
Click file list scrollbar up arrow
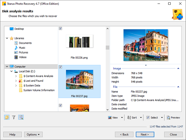(x=107, y=28)
